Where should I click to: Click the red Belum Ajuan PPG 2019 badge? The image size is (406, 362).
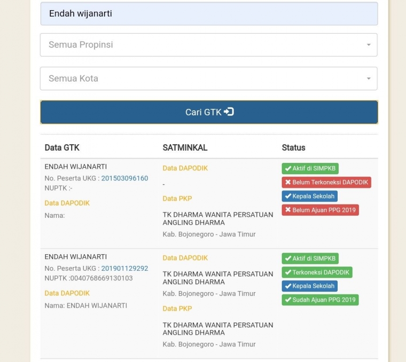click(x=320, y=210)
